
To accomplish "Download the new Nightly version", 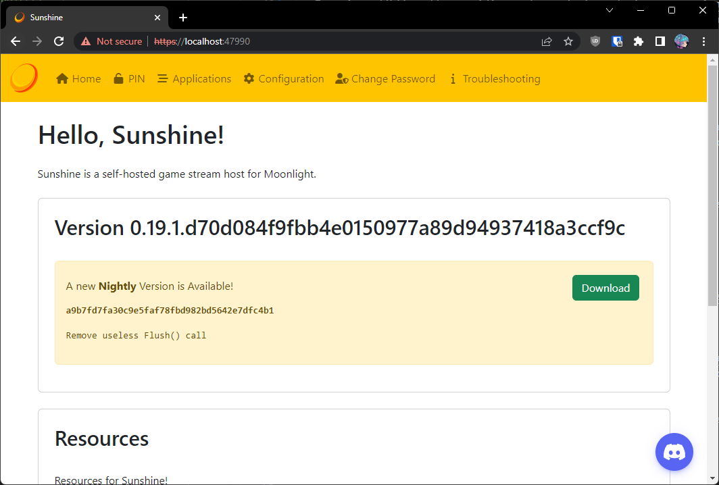I will click(605, 288).
